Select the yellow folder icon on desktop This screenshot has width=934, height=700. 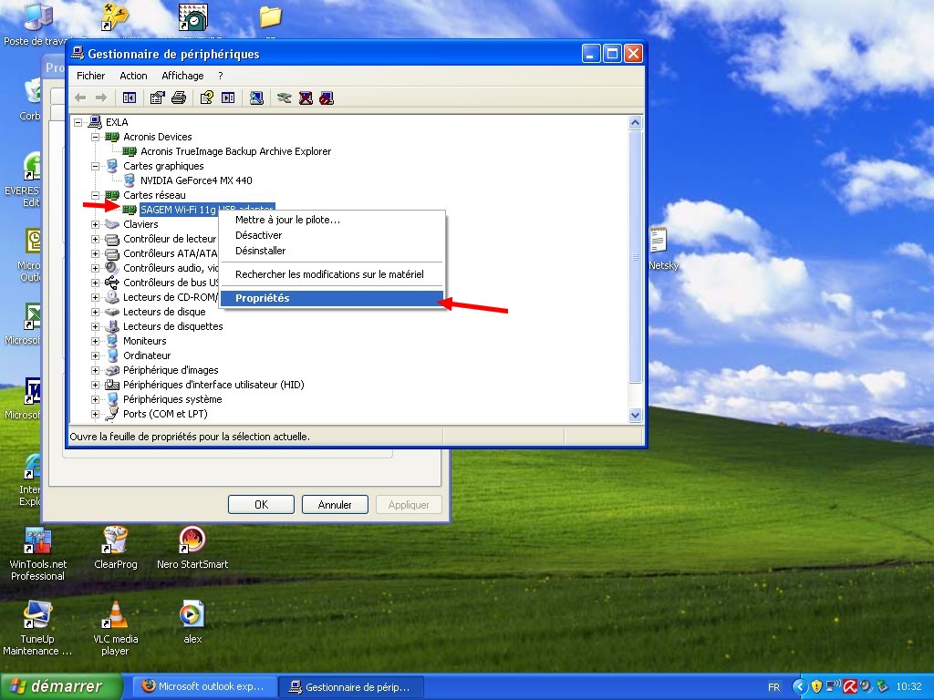270,17
